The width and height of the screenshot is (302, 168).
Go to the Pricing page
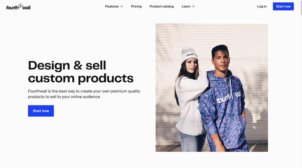point(136,7)
